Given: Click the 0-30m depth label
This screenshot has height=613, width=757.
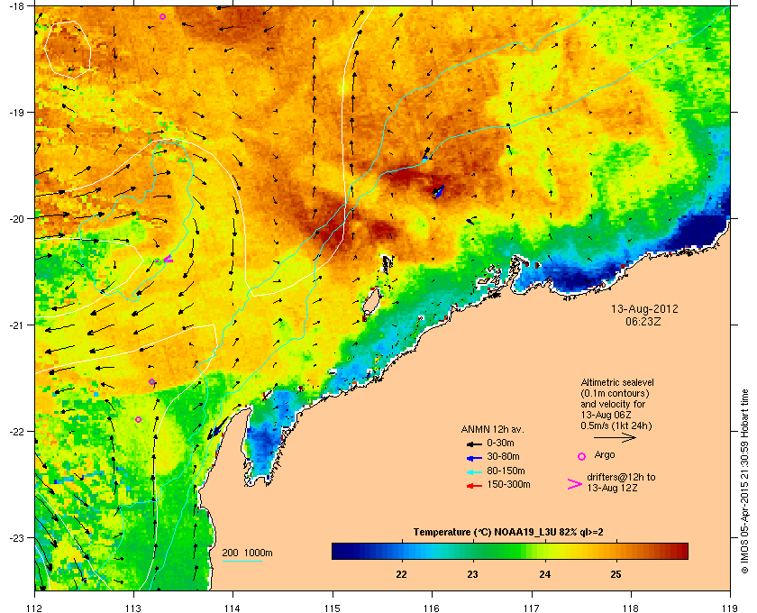Looking at the screenshot, I should (500, 443).
